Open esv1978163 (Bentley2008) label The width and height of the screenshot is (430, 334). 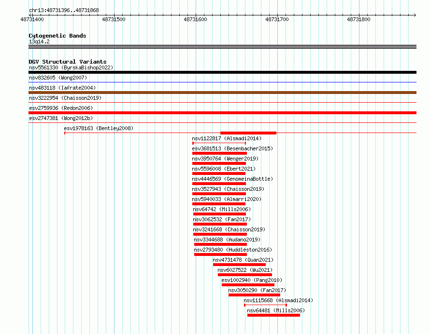[99, 128]
